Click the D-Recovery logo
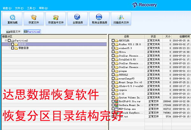Image resolution: width=191 pixels, height=130 pixels. 145,5
